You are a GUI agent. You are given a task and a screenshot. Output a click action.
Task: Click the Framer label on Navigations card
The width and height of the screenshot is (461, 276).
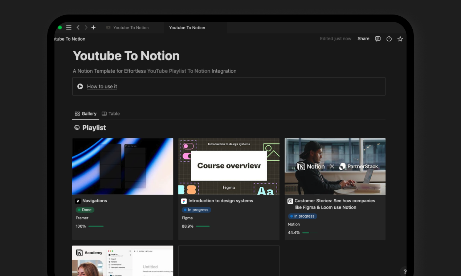click(x=82, y=218)
